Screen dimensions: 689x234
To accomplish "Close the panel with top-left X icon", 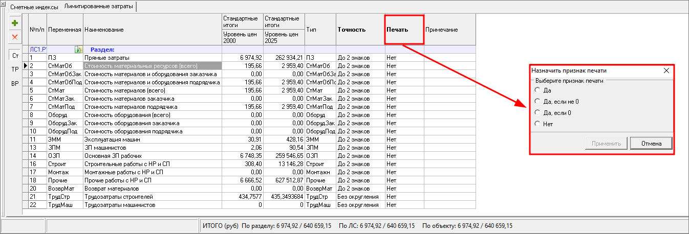I will 4,4.
